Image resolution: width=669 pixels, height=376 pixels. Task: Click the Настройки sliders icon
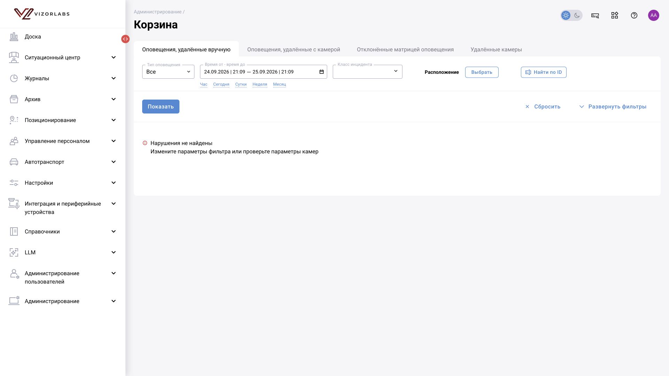tap(14, 183)
